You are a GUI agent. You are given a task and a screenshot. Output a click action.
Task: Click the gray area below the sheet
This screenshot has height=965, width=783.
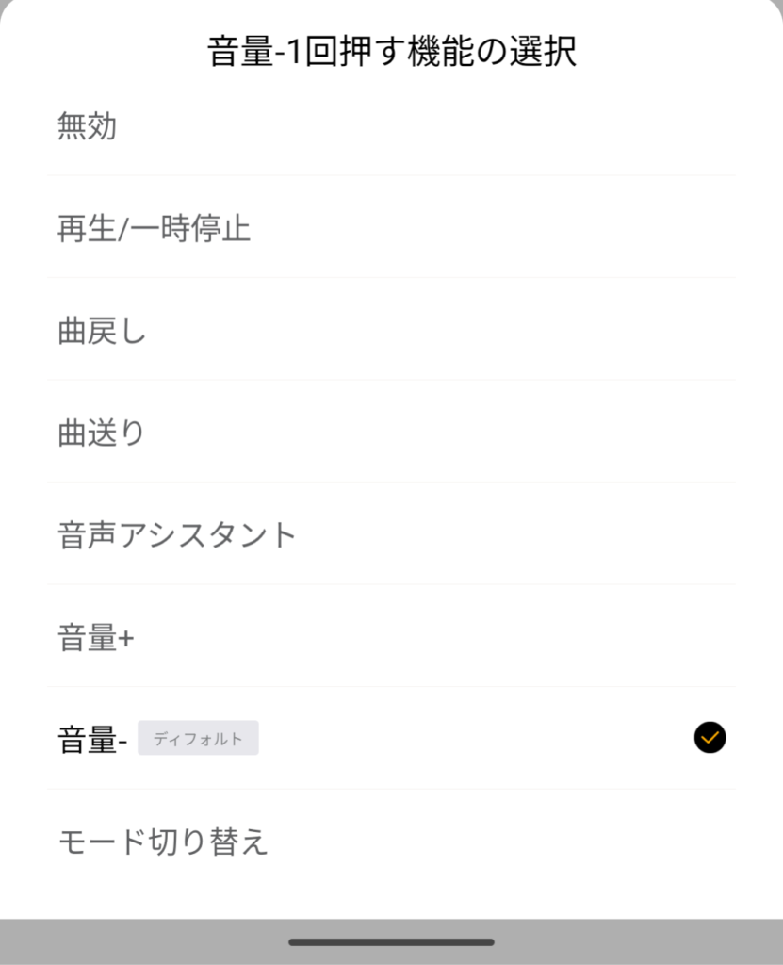pos(141,942)
